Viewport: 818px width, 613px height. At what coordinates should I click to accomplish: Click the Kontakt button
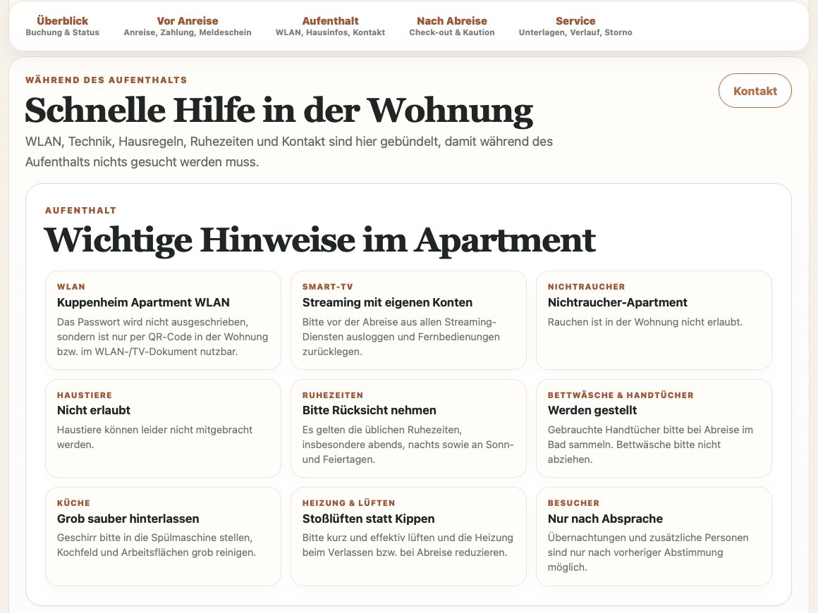pos(755,91)
